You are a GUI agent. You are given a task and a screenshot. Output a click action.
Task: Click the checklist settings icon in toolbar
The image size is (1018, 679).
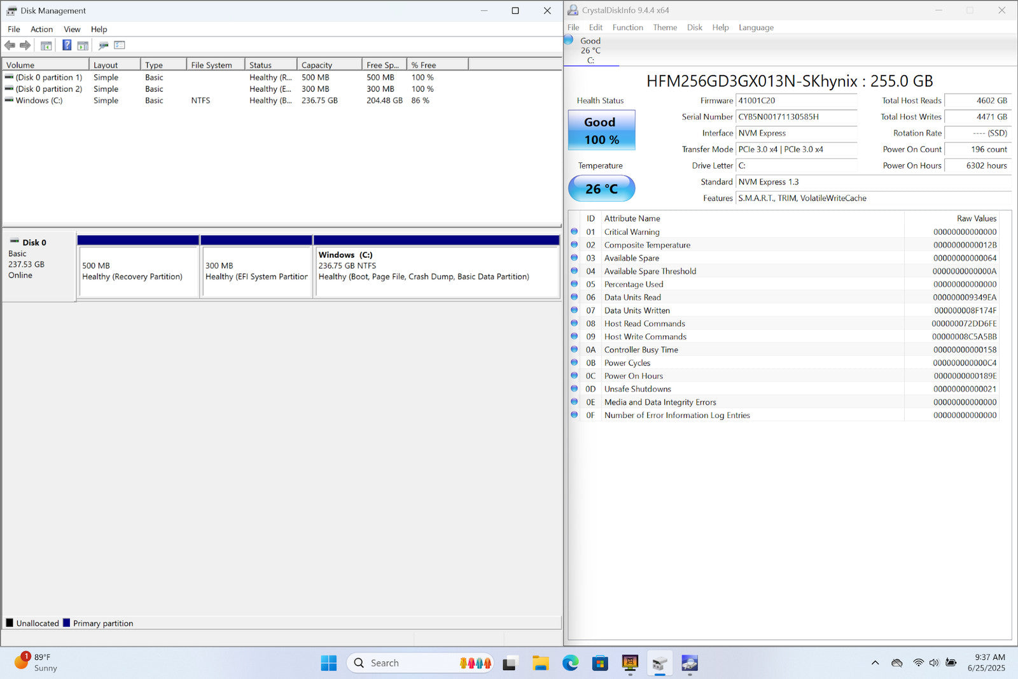[x=120, y=45]
